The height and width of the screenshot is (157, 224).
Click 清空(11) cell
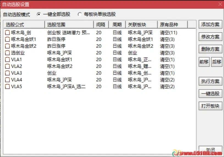[x=168, y=33]
